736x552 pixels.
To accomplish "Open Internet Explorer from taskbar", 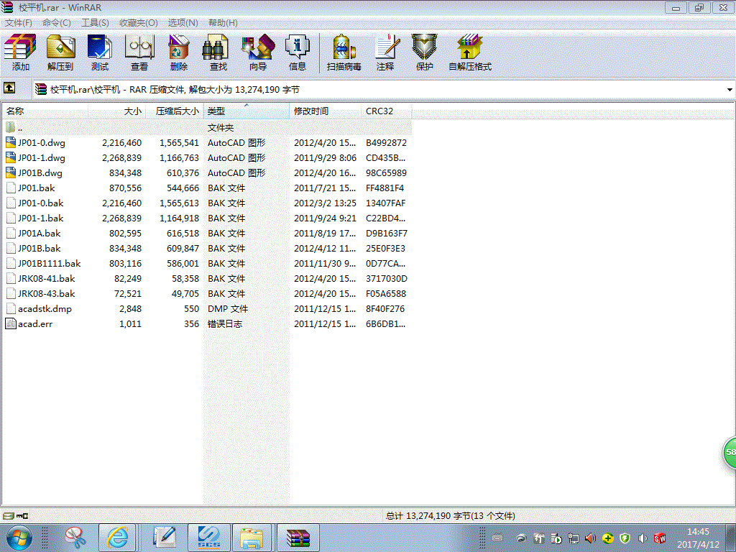I will pyautogui.click(x=117, y=538).
